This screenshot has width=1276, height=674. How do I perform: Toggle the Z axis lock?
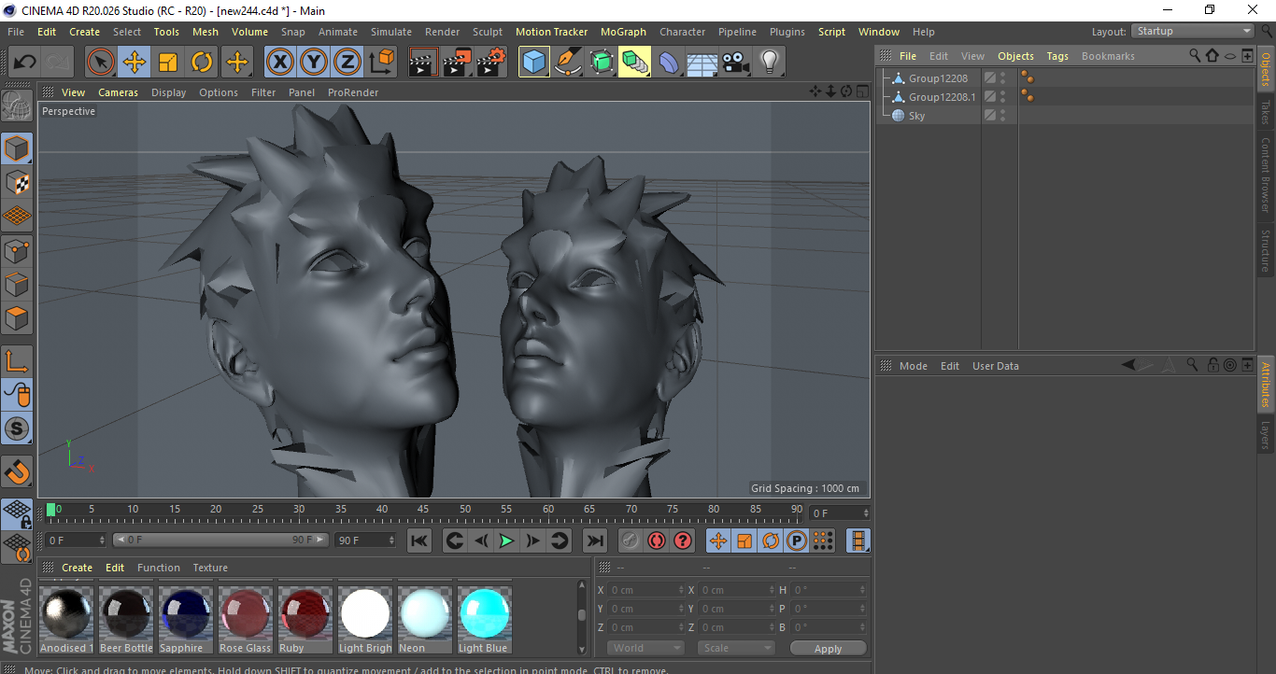pos(347,63)
